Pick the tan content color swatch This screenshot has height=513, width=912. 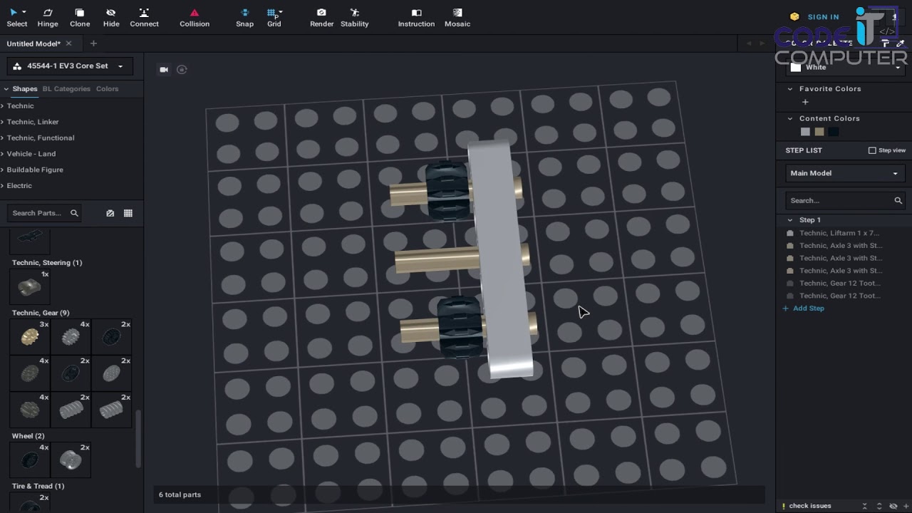coord(819,132)
